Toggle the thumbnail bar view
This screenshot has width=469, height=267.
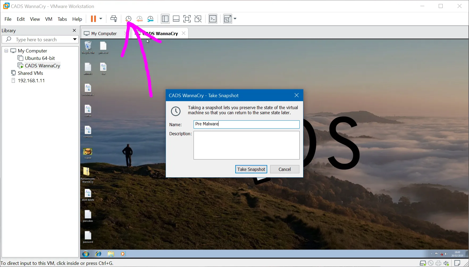(x=176, y=19)
